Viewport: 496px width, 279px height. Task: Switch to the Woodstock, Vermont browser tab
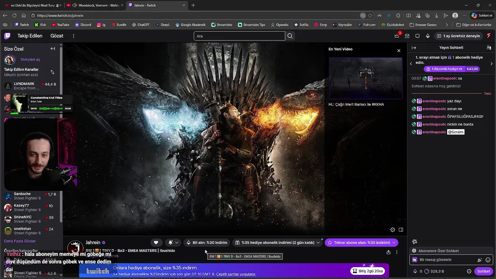pyautogui.click(x=95, y=5)
